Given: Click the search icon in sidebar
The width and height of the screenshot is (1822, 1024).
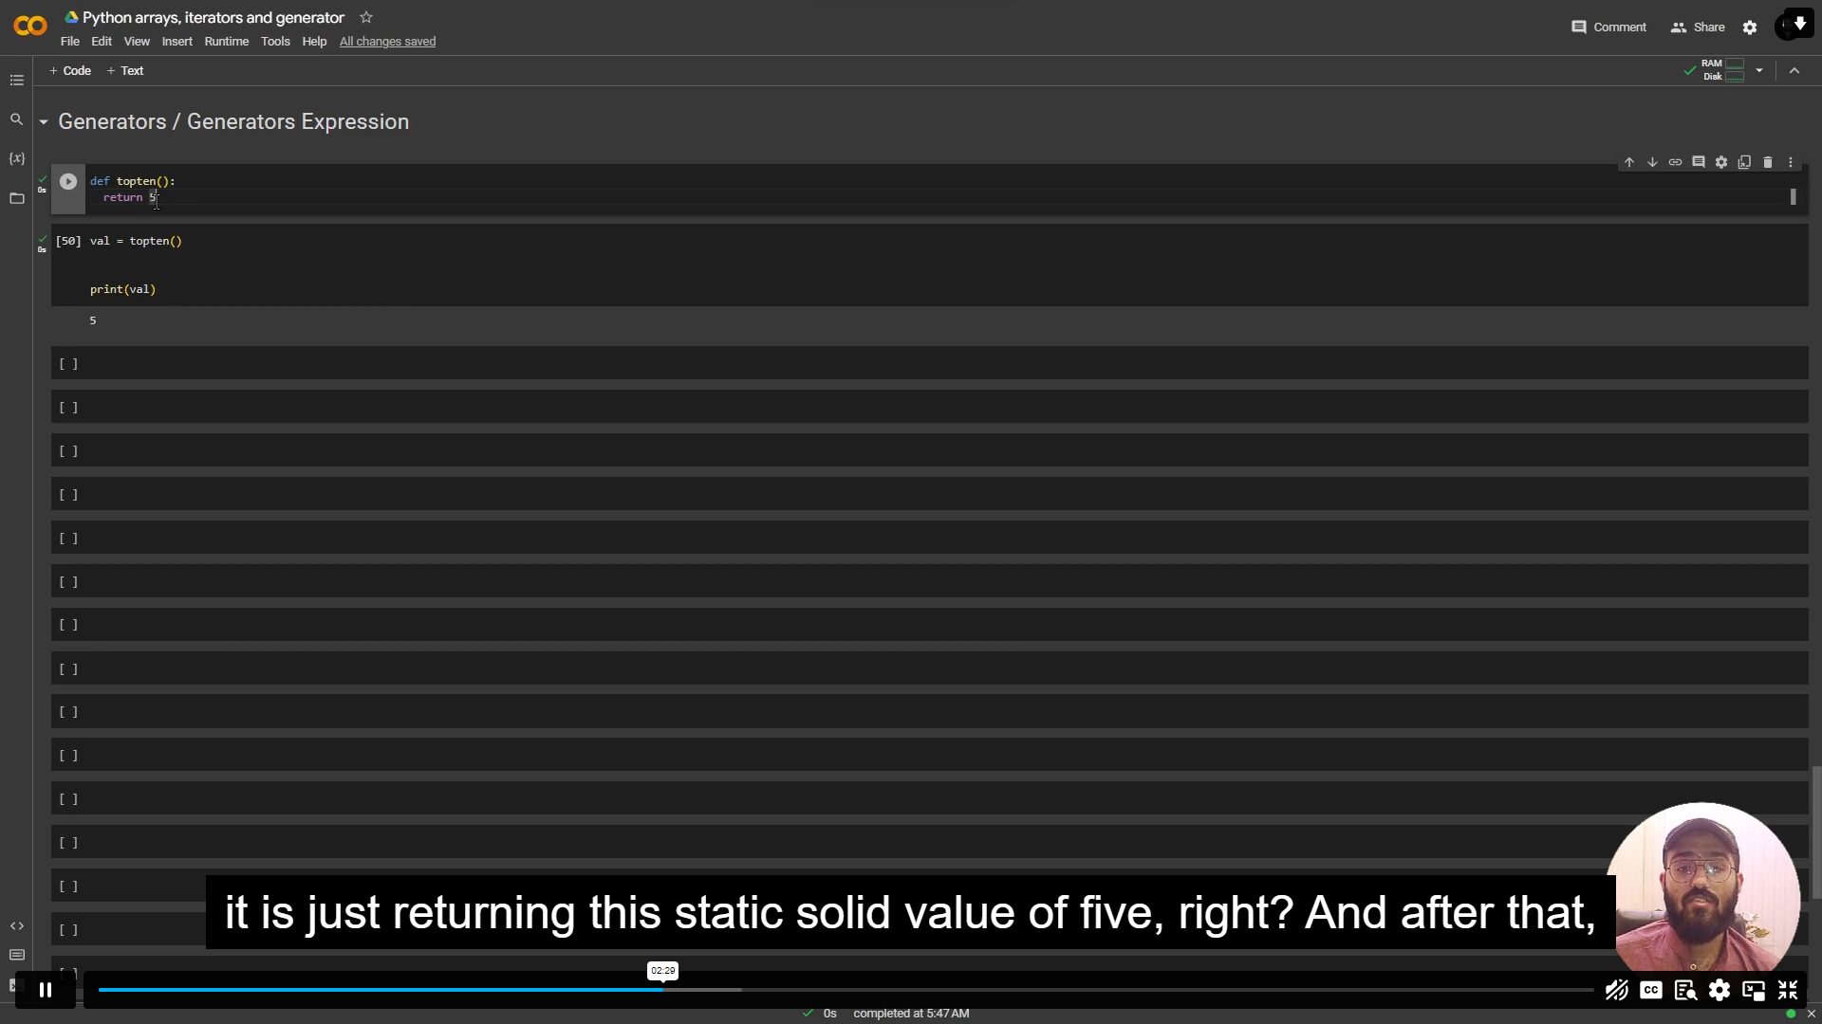Looking at the screenshot, I should point(17,119).
